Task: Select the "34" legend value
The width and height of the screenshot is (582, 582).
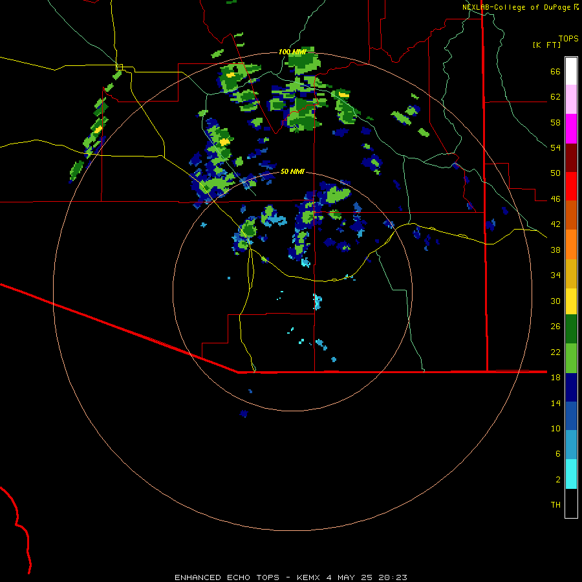Action: pos(555,275)
